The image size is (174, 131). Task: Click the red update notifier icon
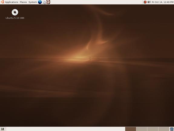145,2
